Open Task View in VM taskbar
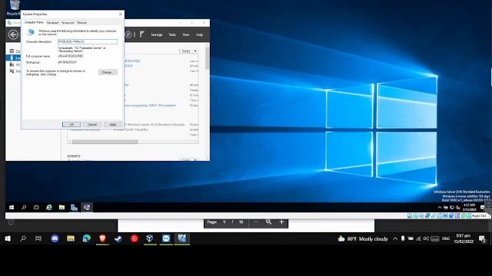This screenshot has width=492, height=276. pyautogui.click(x=36, y=208)
